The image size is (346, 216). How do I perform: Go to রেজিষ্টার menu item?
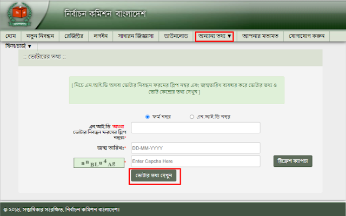[74, 36]
